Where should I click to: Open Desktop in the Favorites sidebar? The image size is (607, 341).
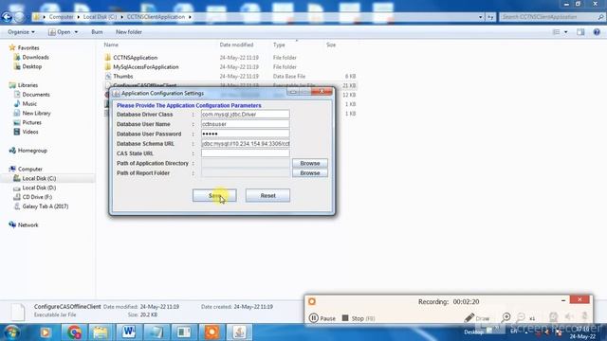coord(31,66)
